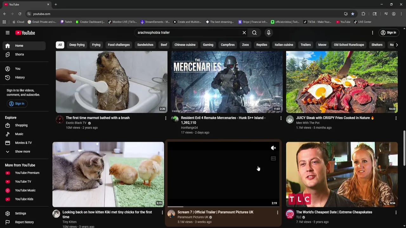Select the Reptiles filter chip
Viewport: 406px width, 228px height.
click(262, 45)
